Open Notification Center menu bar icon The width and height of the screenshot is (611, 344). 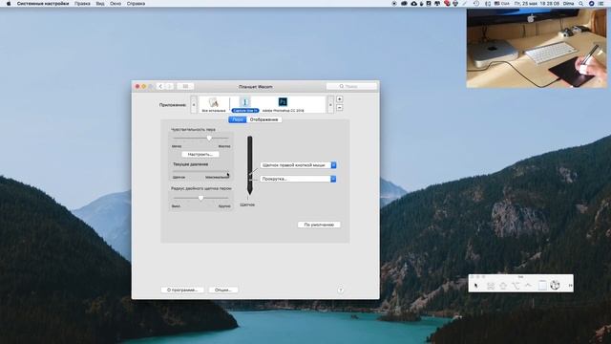pos(600,4)
